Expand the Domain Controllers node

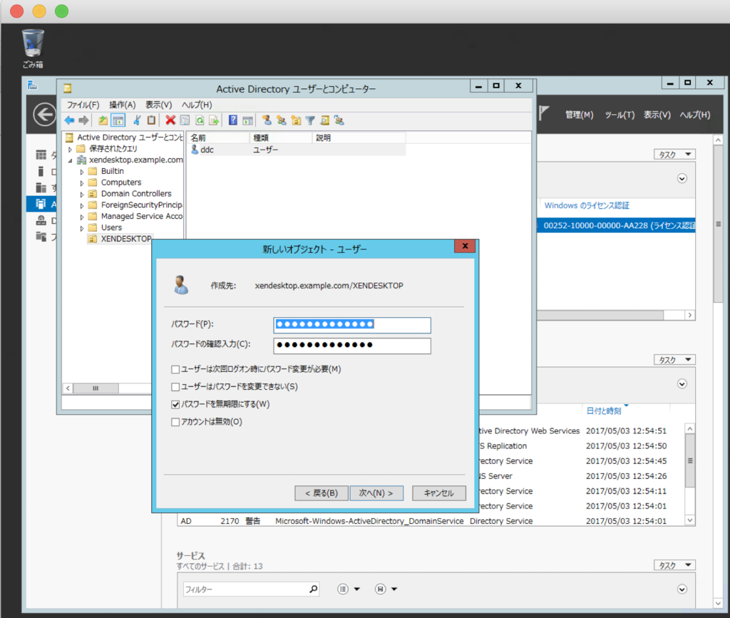click(x=82, y=194)
